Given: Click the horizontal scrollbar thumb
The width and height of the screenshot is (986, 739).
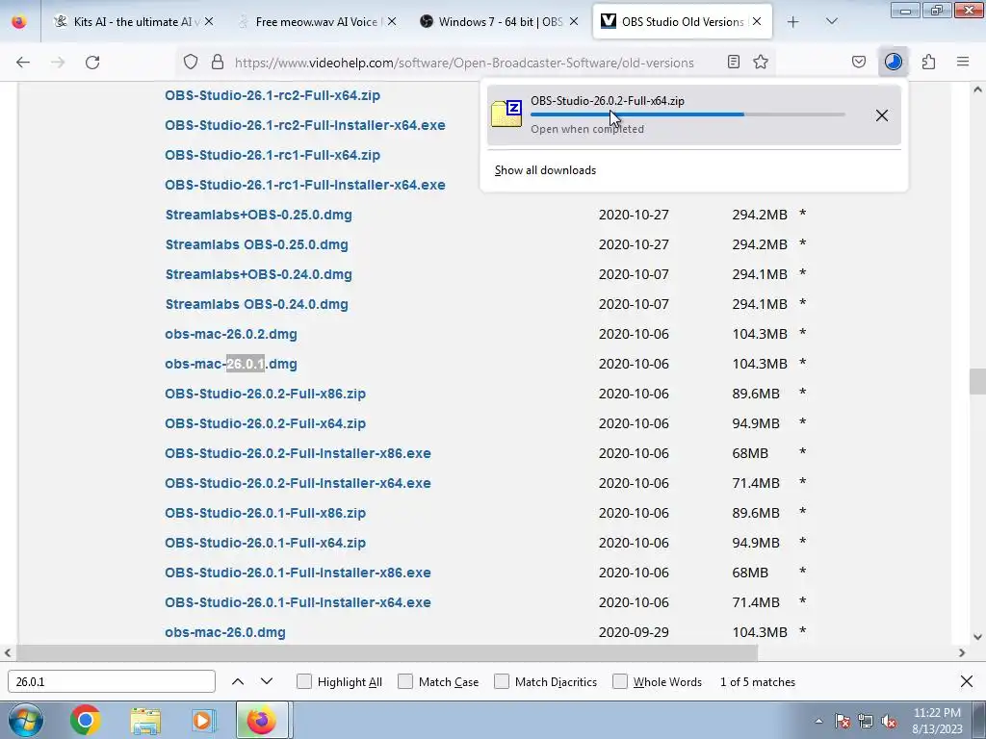Looking at the screenshot, I should coord(387,653).
